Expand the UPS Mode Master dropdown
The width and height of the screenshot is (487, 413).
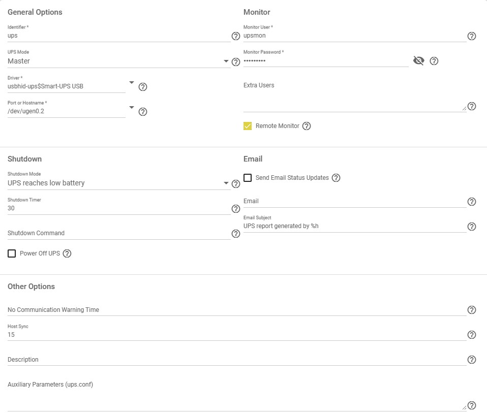[118, 61]
